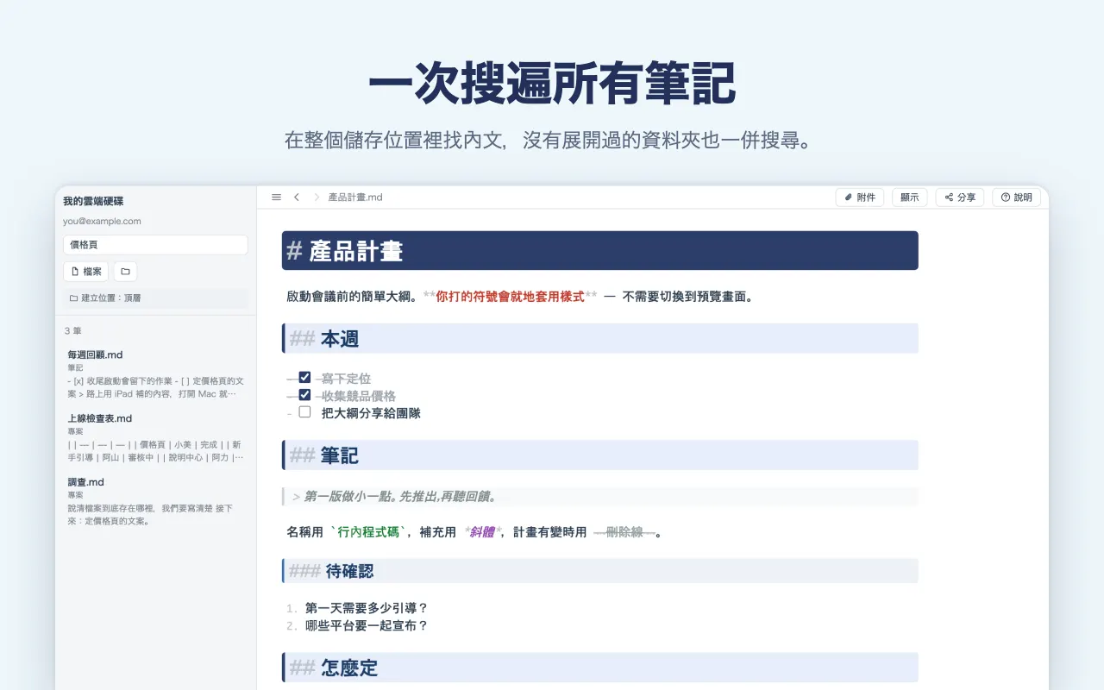The height and width of the screenshot is (690, 1104).
Task: Click the 產品計畫.md filename in toolbar
Action: point(355,198)
